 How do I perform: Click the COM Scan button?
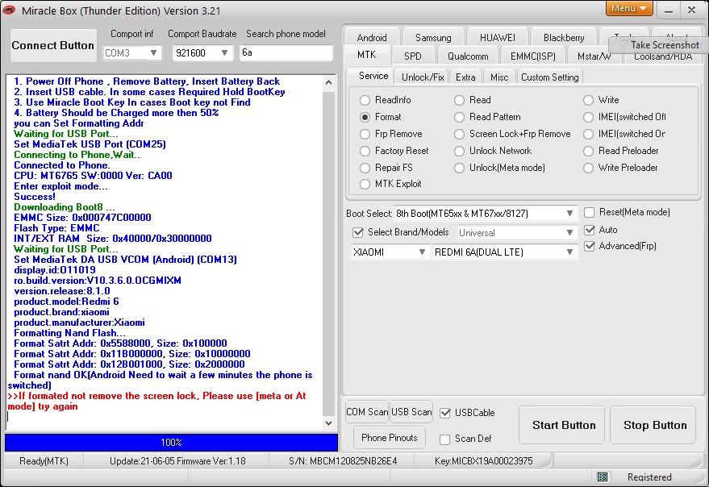[367, 412]
